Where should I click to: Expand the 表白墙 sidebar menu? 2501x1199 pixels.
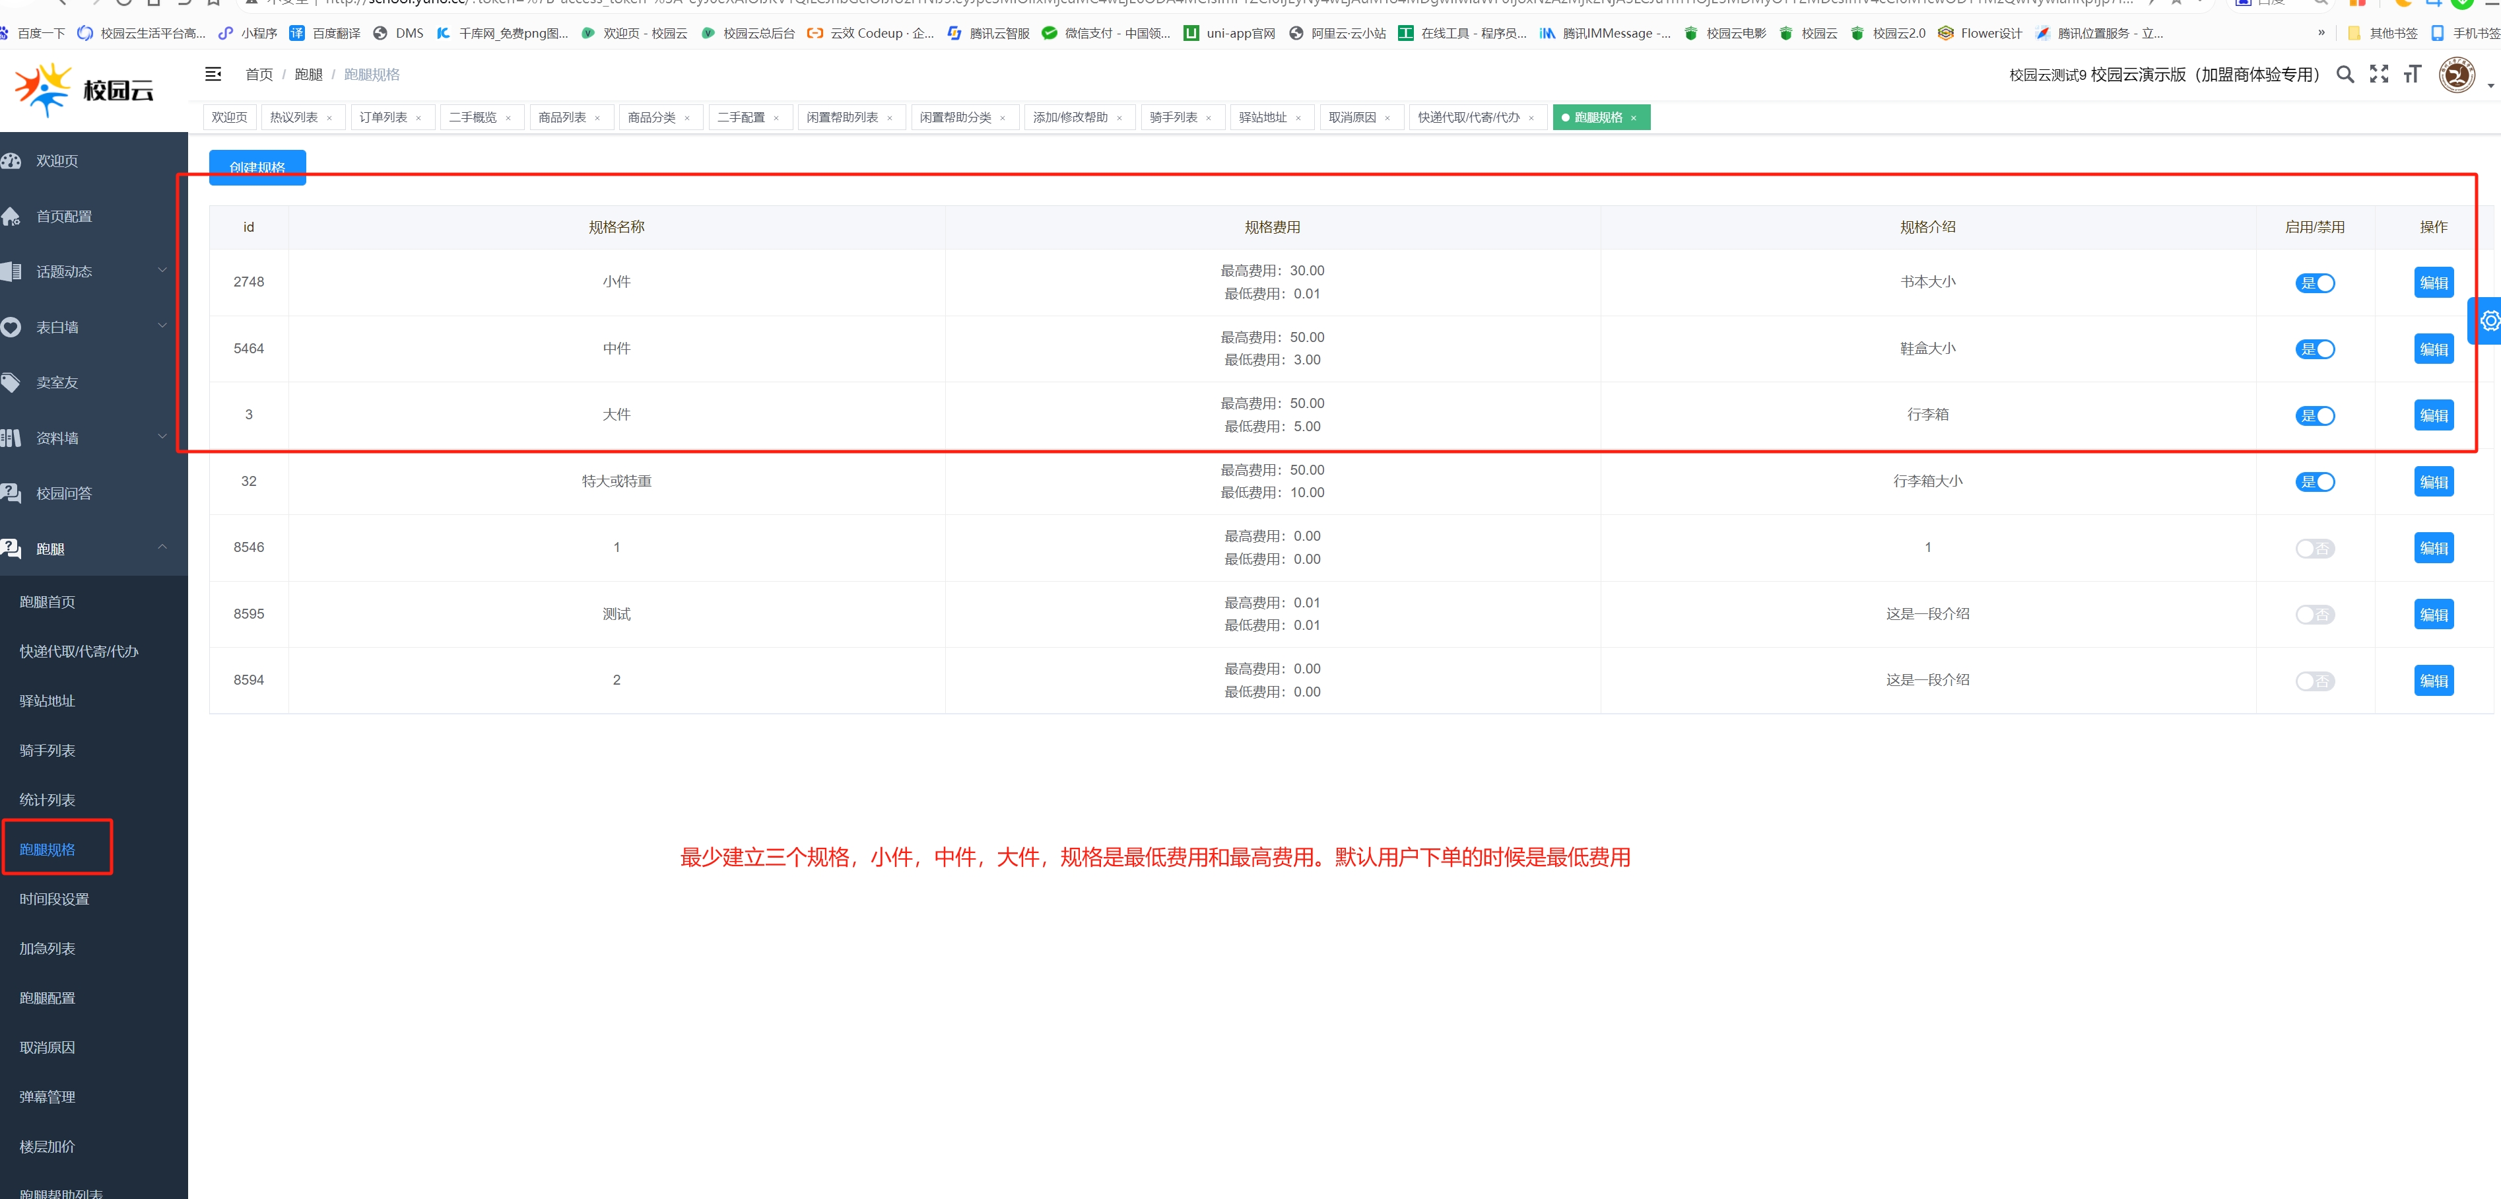[162, 326]
